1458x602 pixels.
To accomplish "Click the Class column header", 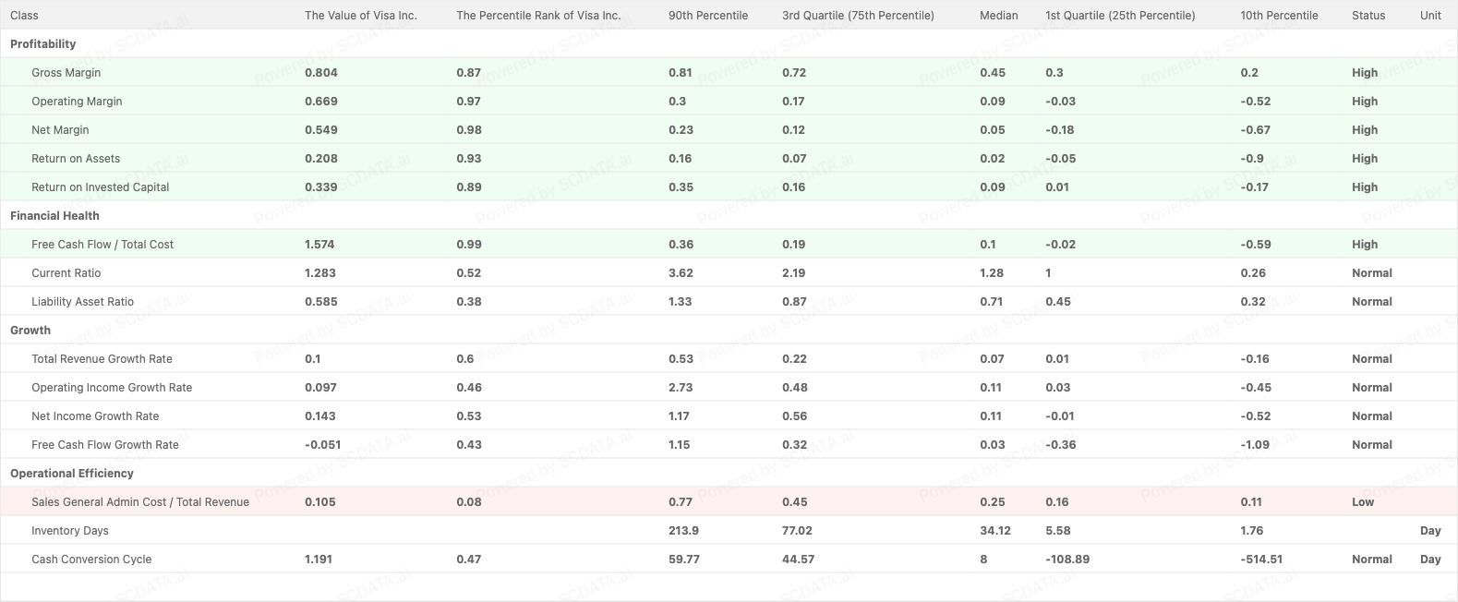I will tap(25, 16).
